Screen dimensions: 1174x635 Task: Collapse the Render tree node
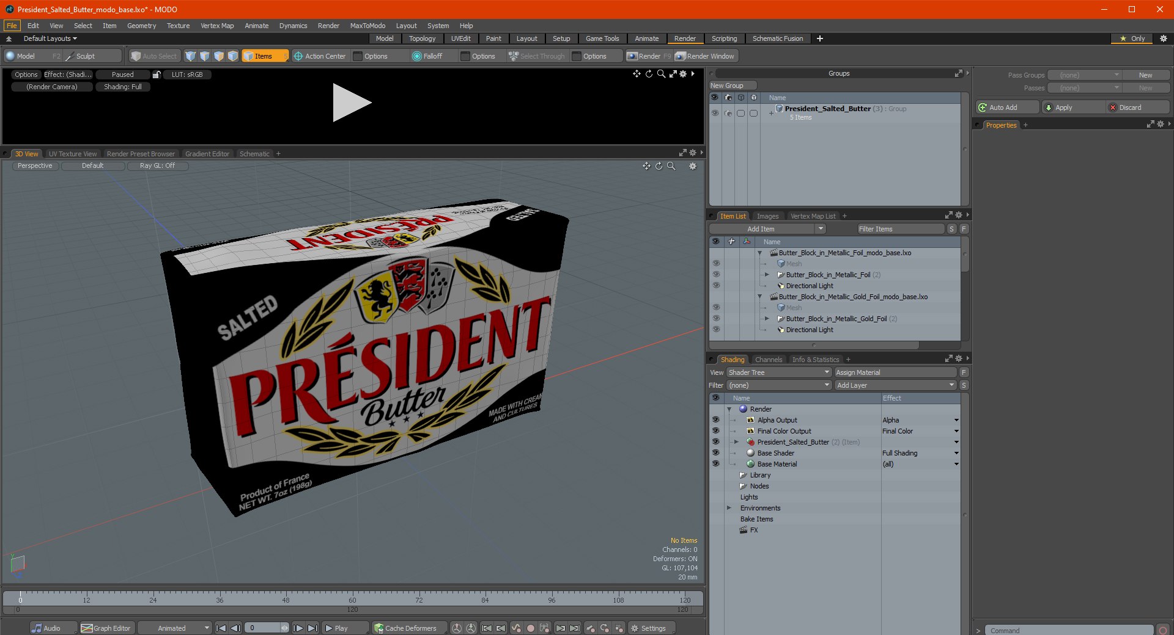729,409
